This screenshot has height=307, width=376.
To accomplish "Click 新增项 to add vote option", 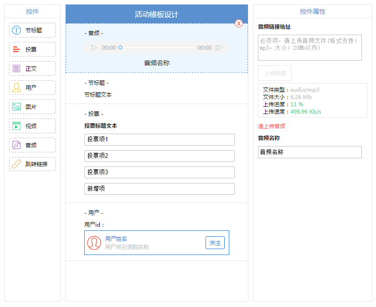I will [x=160, y=189].
